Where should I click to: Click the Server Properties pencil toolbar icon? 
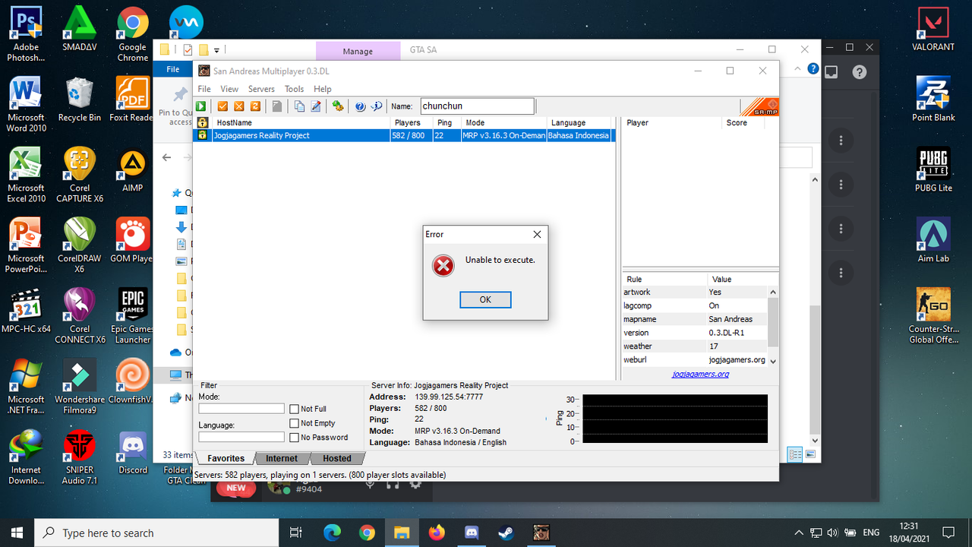[315, 106]
